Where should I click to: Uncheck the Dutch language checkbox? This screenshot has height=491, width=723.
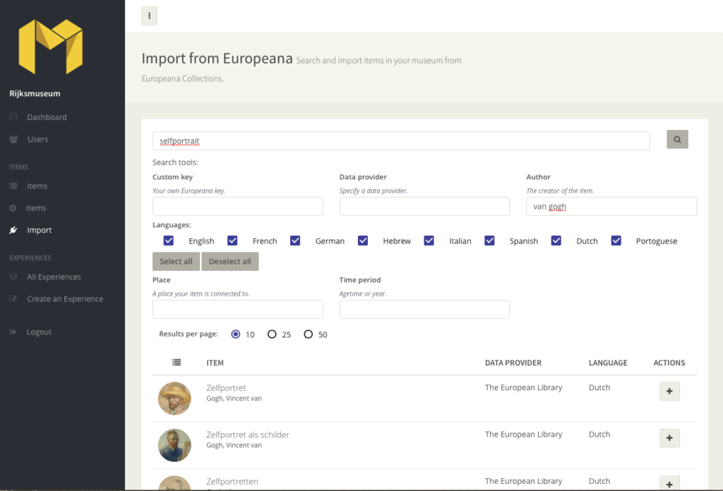(x=556, y=241)
